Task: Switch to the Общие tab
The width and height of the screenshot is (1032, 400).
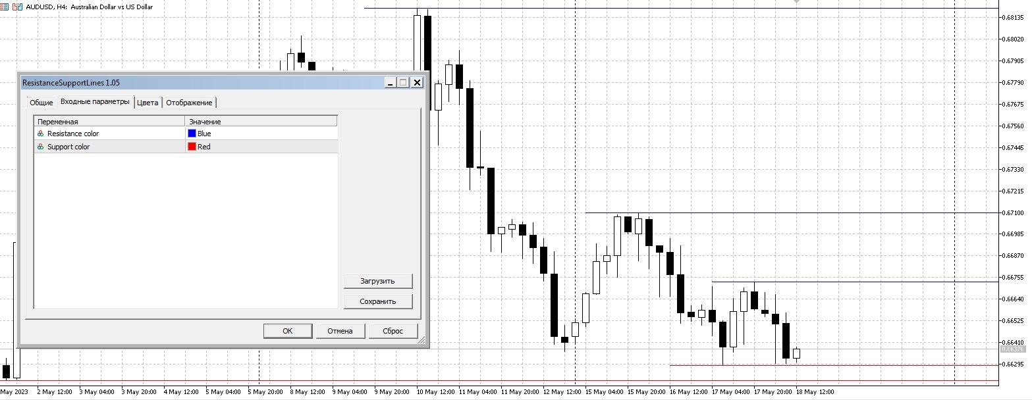Action: [x=41, y=102]
